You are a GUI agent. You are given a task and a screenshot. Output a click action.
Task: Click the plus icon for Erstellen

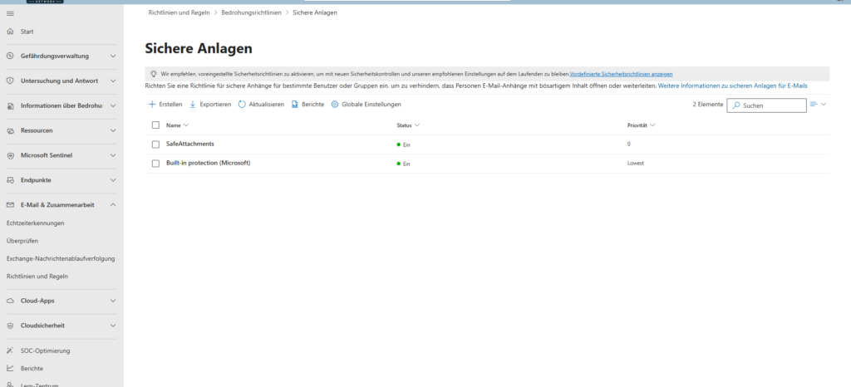pyautogui.click(x=152, y=104)
